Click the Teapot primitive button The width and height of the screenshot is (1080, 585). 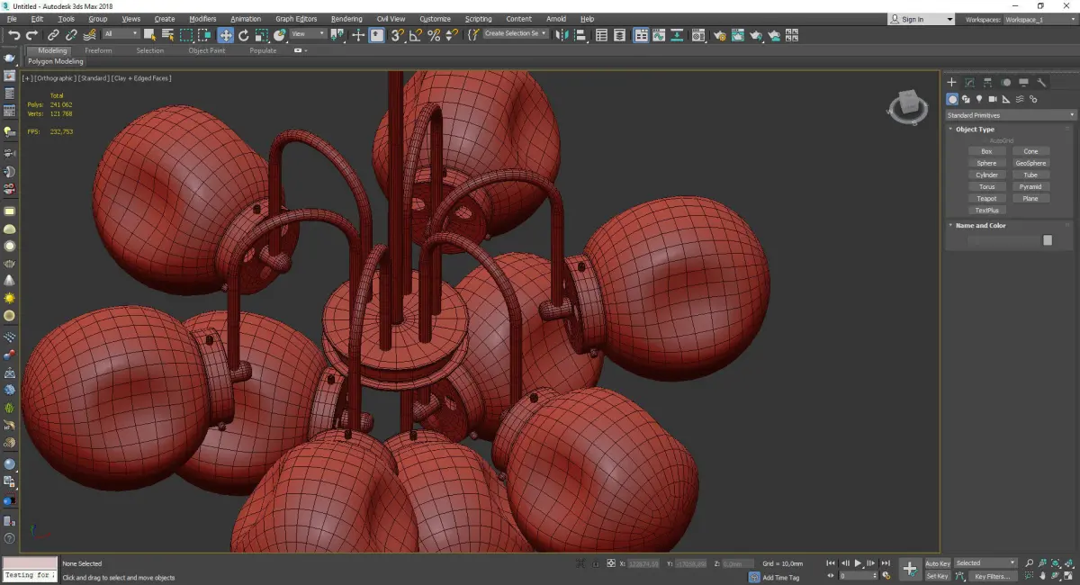(x=986, y=198)
